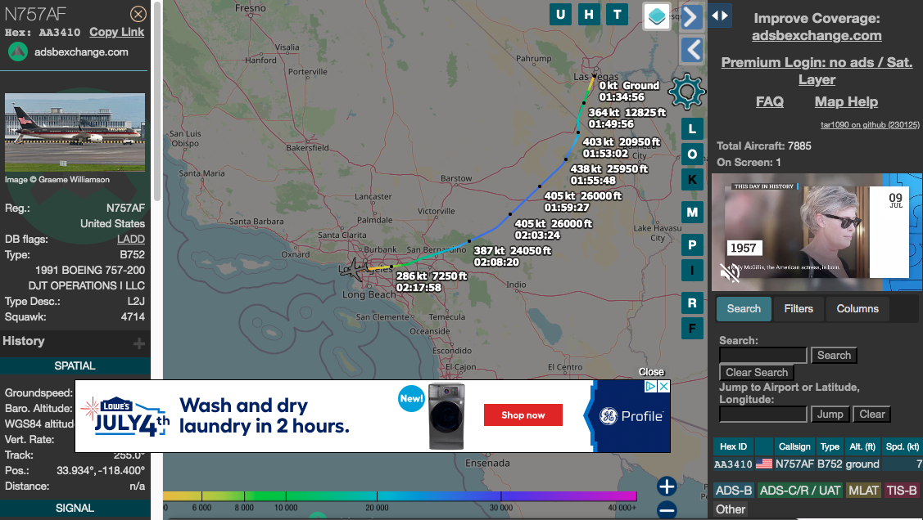View the N757AF aircraft photo
The image size is (923, 520).
(x=75, y=132)
